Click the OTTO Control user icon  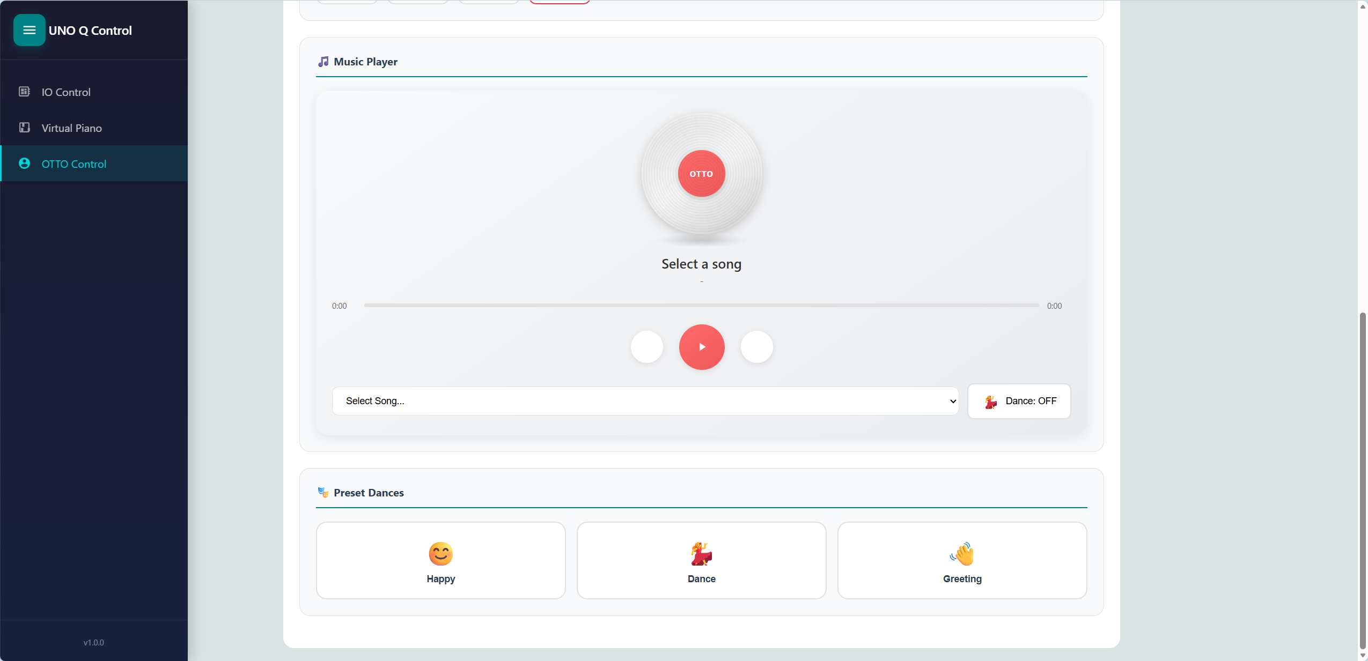click(24, 164)
